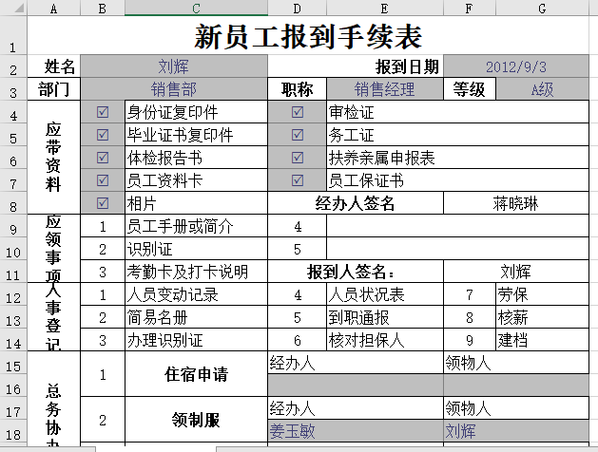598x452 pixels.
Task: Click the 新员工报到手续表 title cell
Action: 308,37
